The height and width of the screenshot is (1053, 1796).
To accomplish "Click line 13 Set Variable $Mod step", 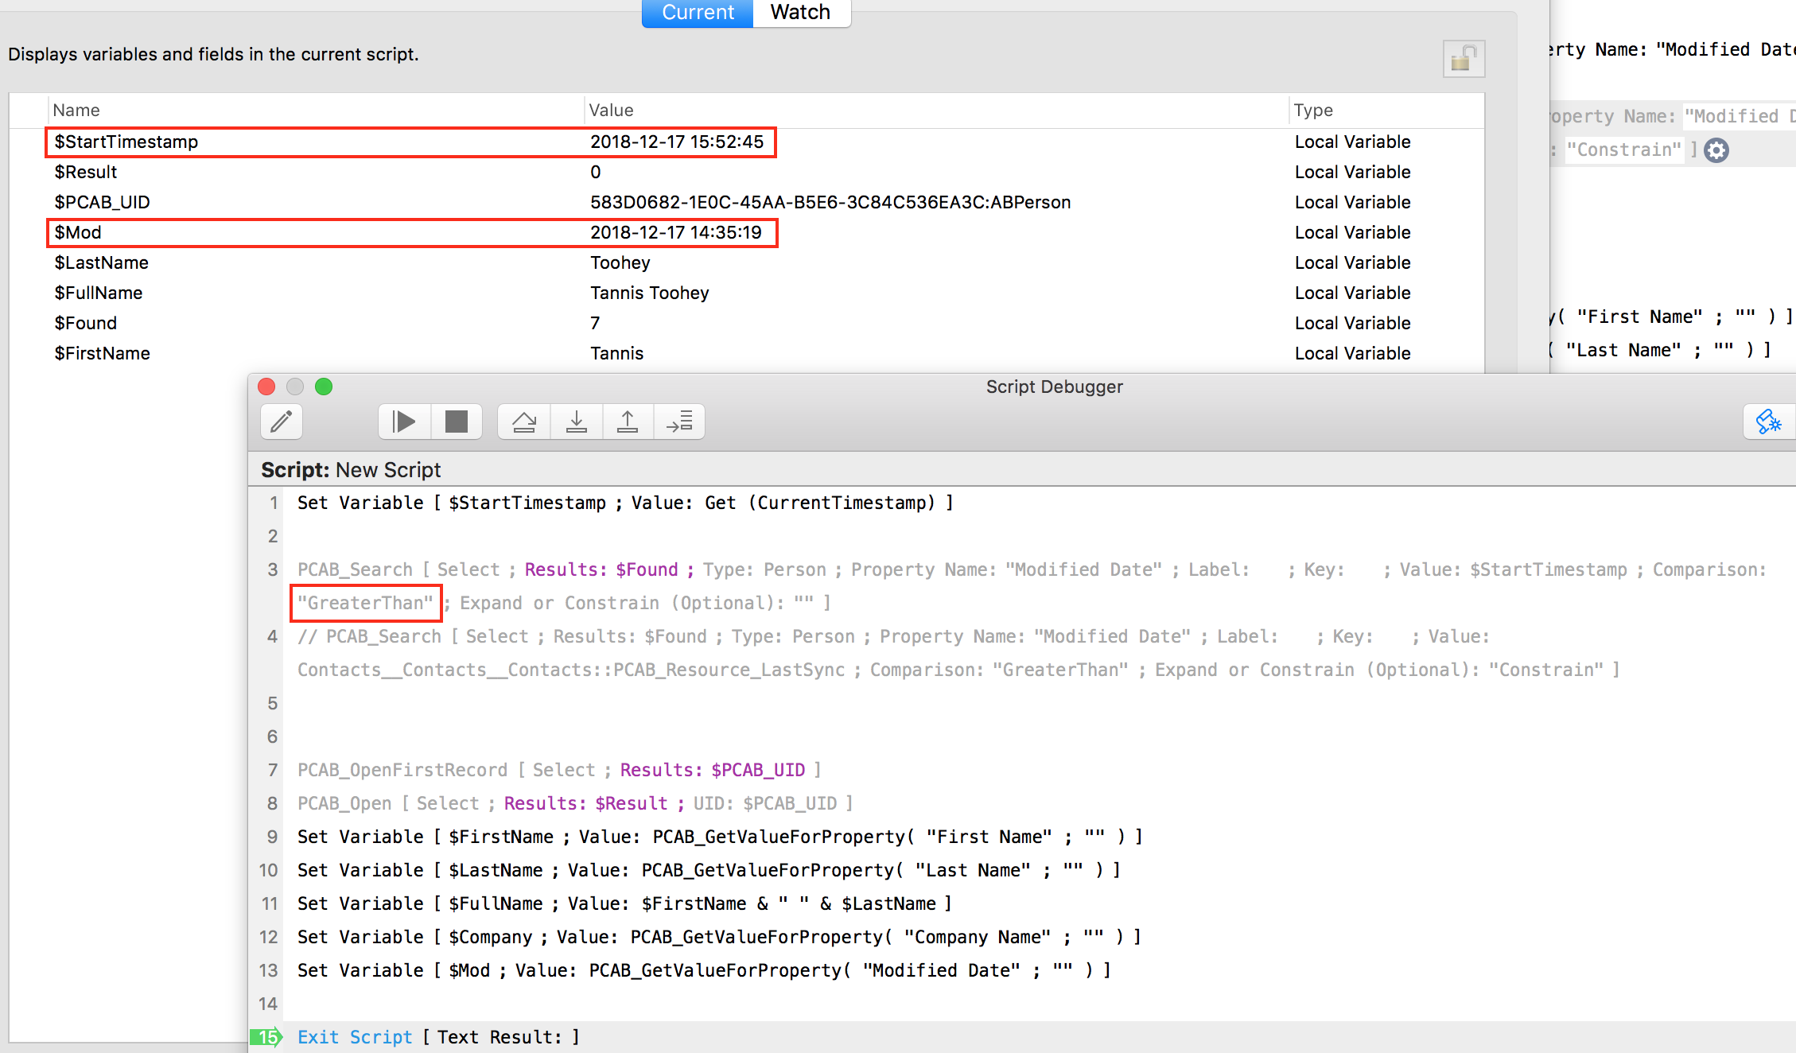I will click(704, 970).
